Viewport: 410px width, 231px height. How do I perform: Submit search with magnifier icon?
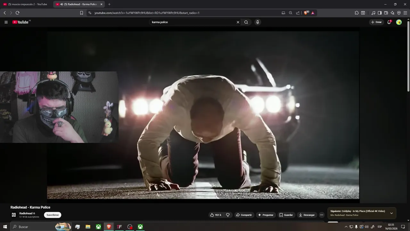pyautogui.click(x=246, y=22)
